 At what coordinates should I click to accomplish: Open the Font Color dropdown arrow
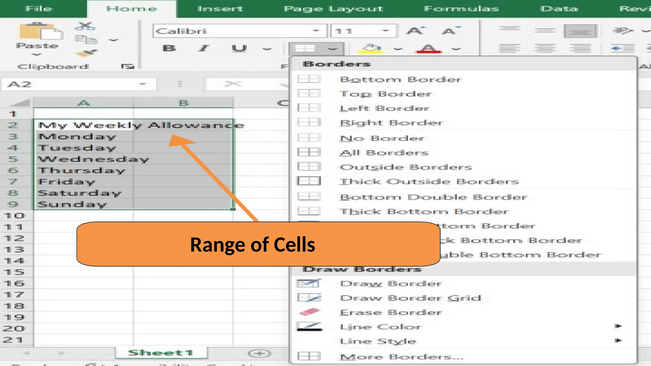(456, 49)
